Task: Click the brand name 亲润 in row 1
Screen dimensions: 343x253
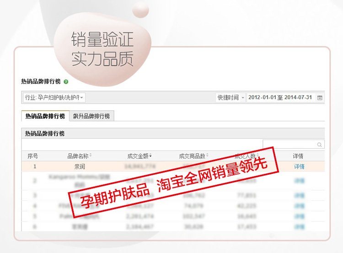Action: tap(80, 167)
